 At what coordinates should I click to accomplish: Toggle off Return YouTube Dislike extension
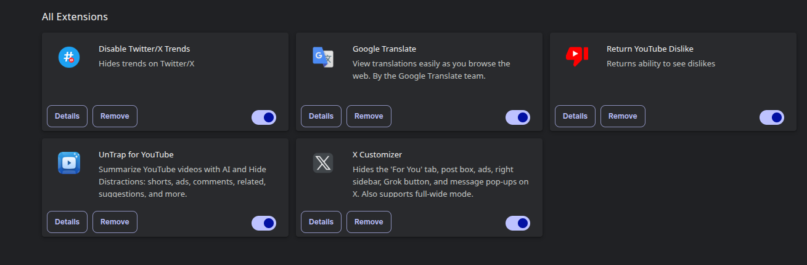pos(772,117)
